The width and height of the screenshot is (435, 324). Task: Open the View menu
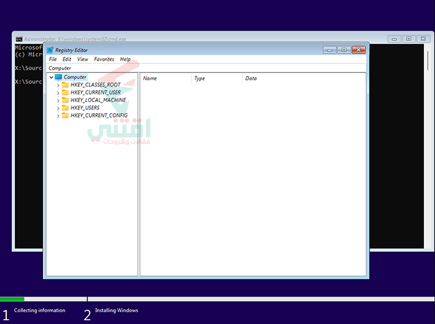(x=83, y=59)
